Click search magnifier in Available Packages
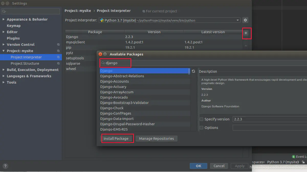The width and height of the screenshot is (307, 172). [103, 63]
